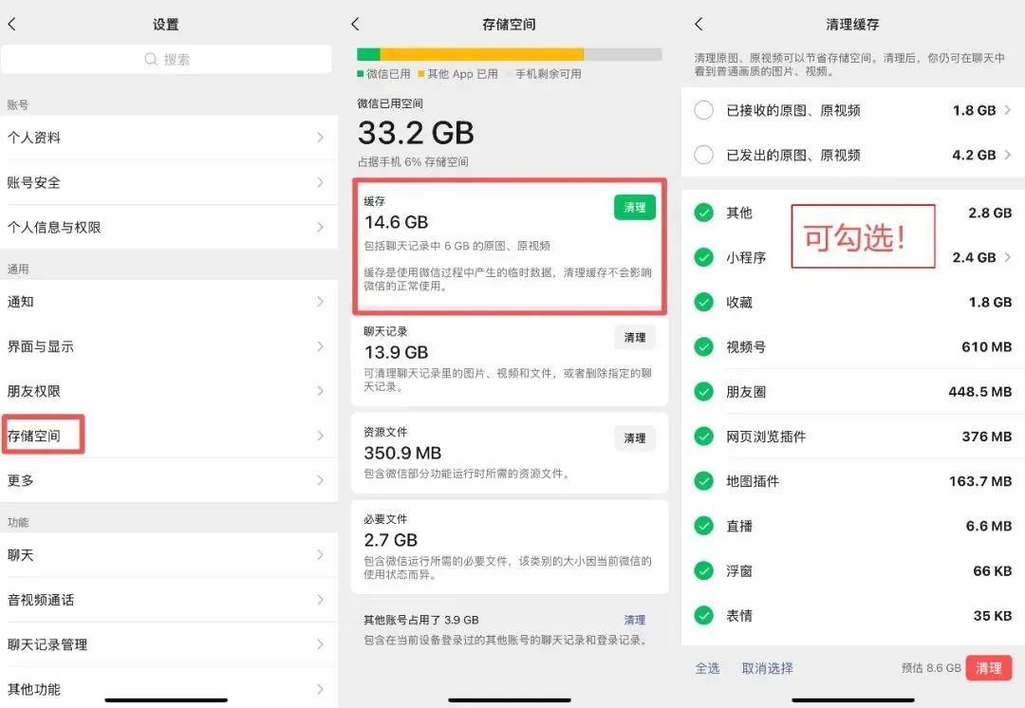Expand chevron next to 1.8 GB received
Viewport: 1025px width, 708px height.
(x=1007, y=110)
